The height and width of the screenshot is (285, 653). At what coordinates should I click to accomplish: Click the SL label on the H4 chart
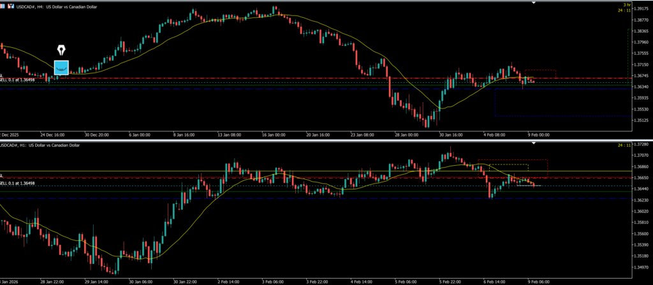2,76
